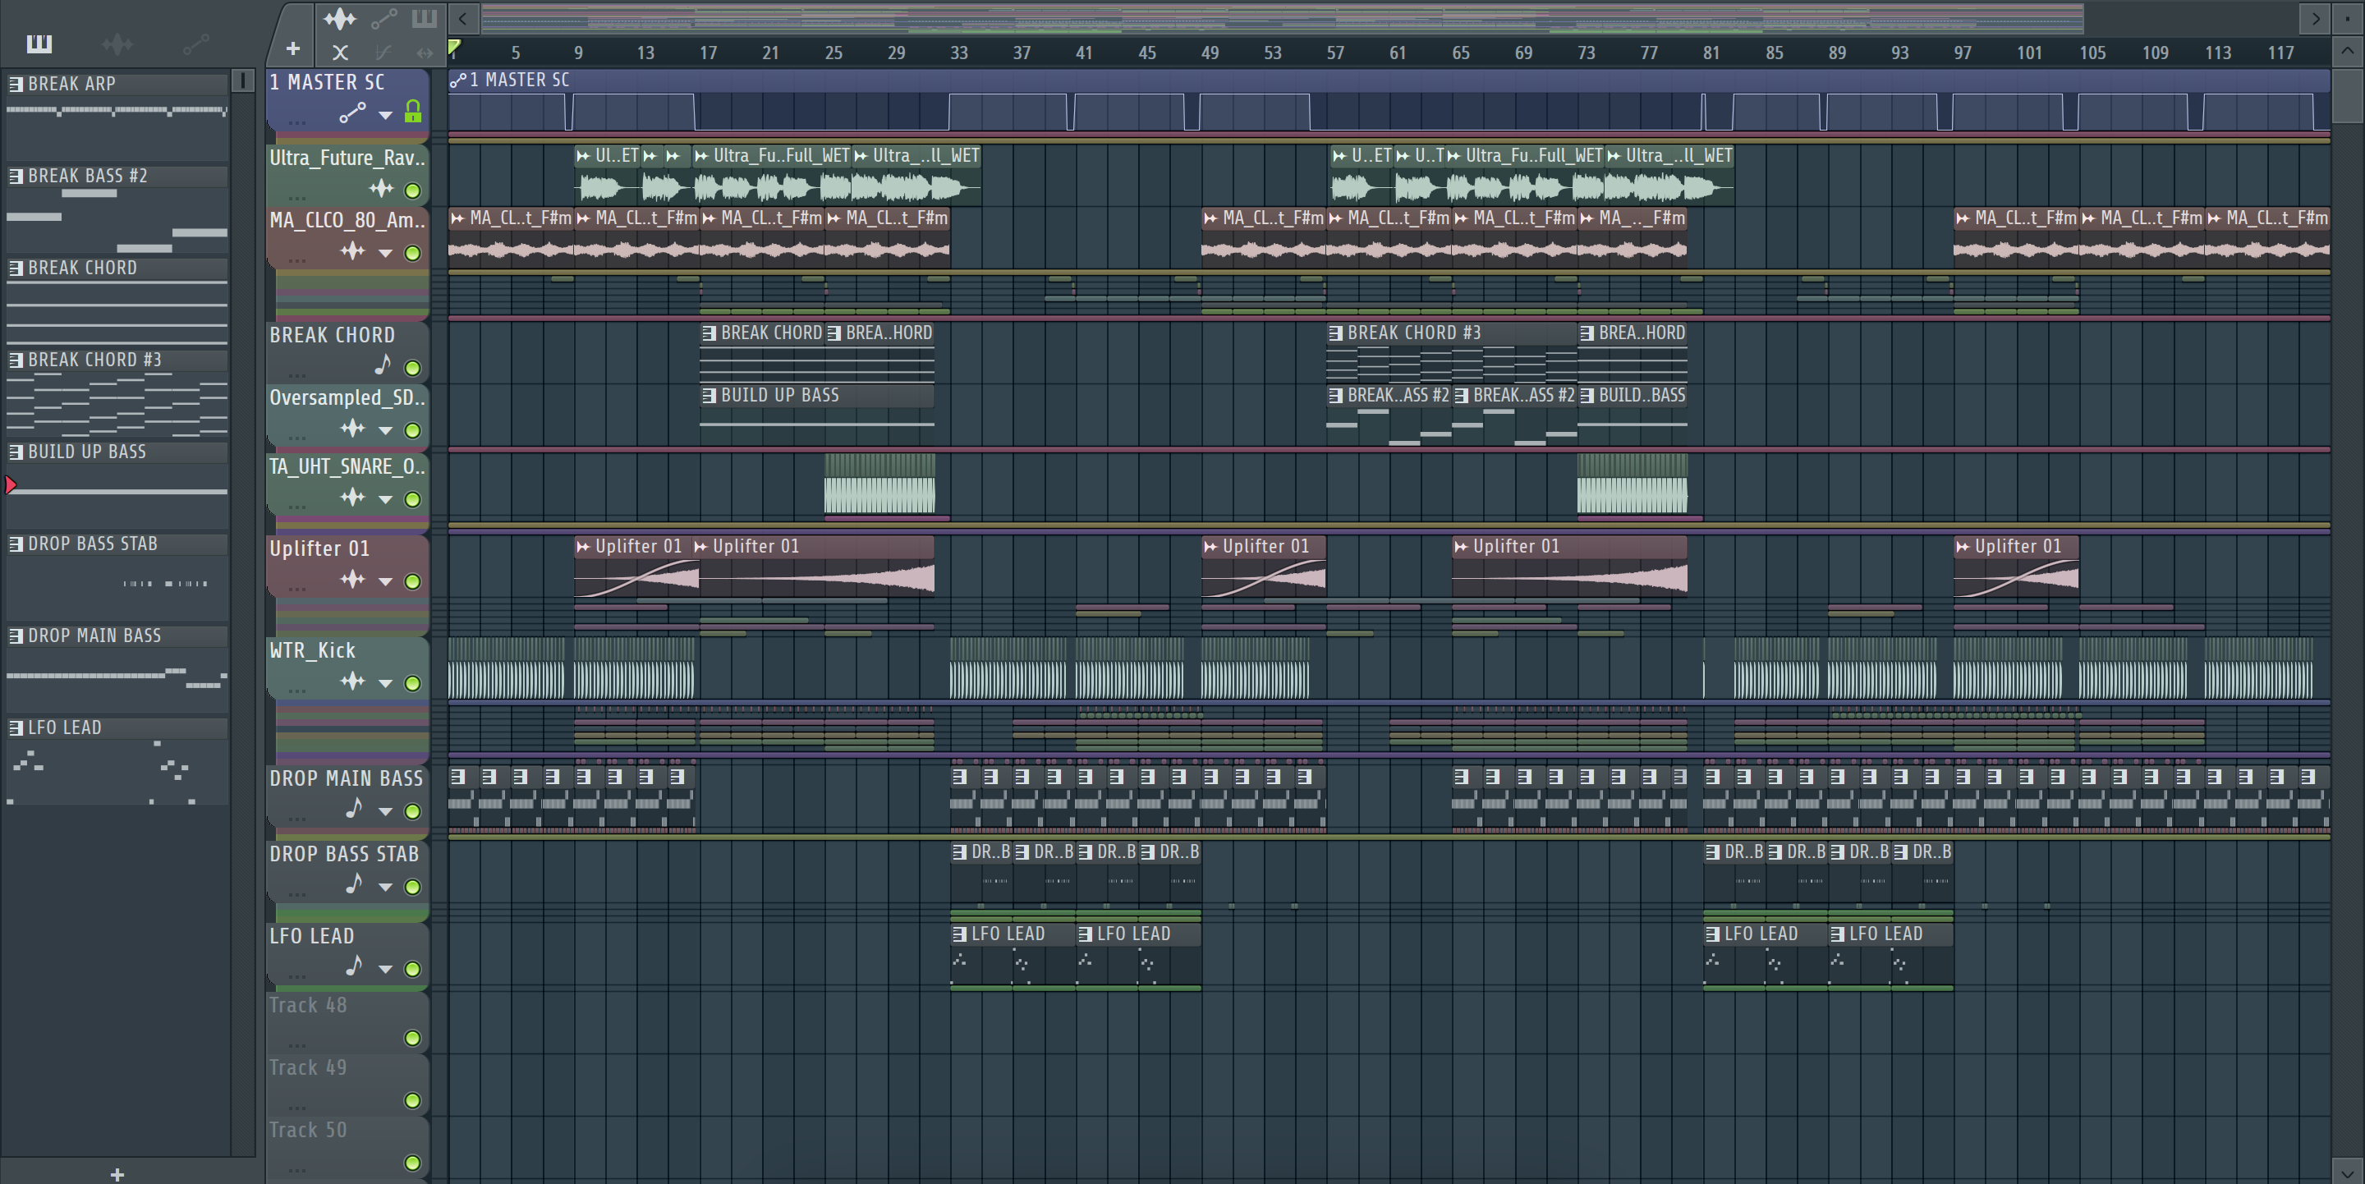Click the piano icon next to BREAK ARP pattern
The height and width of the screenshot is (1184, 2365).
[16, 85]
